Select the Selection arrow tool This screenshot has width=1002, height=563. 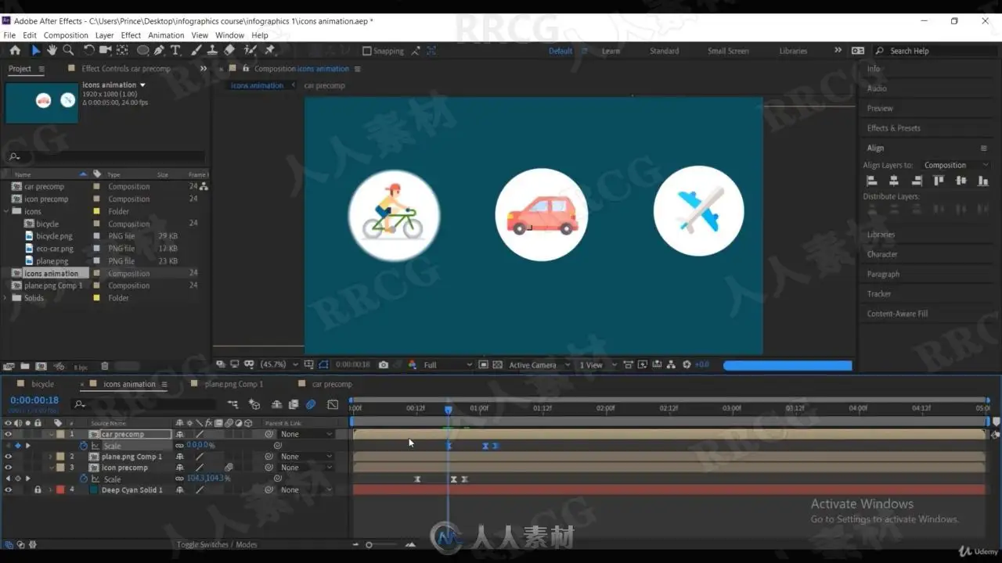point(35,50)
